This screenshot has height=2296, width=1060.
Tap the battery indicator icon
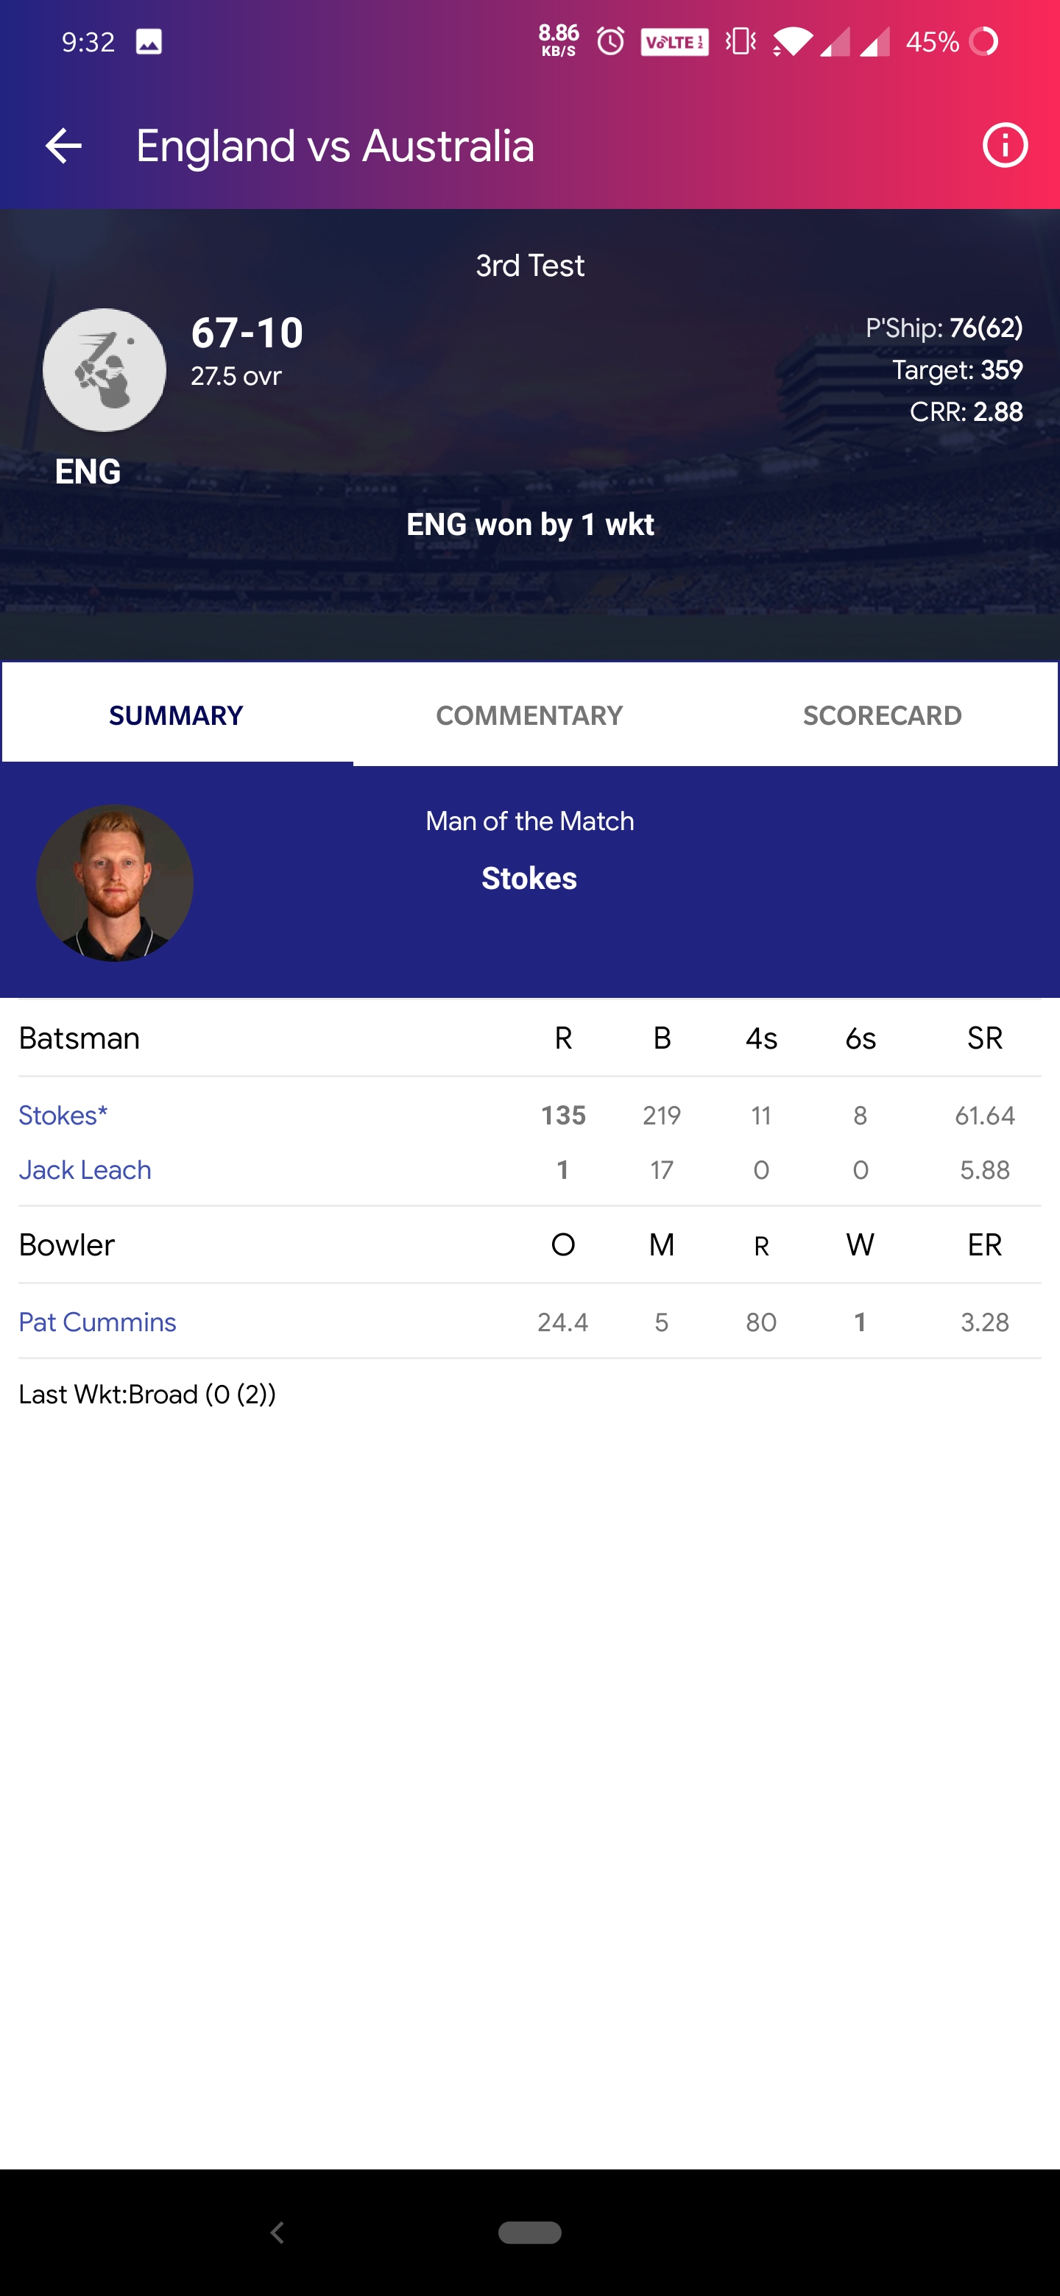[x=983, y=41]
